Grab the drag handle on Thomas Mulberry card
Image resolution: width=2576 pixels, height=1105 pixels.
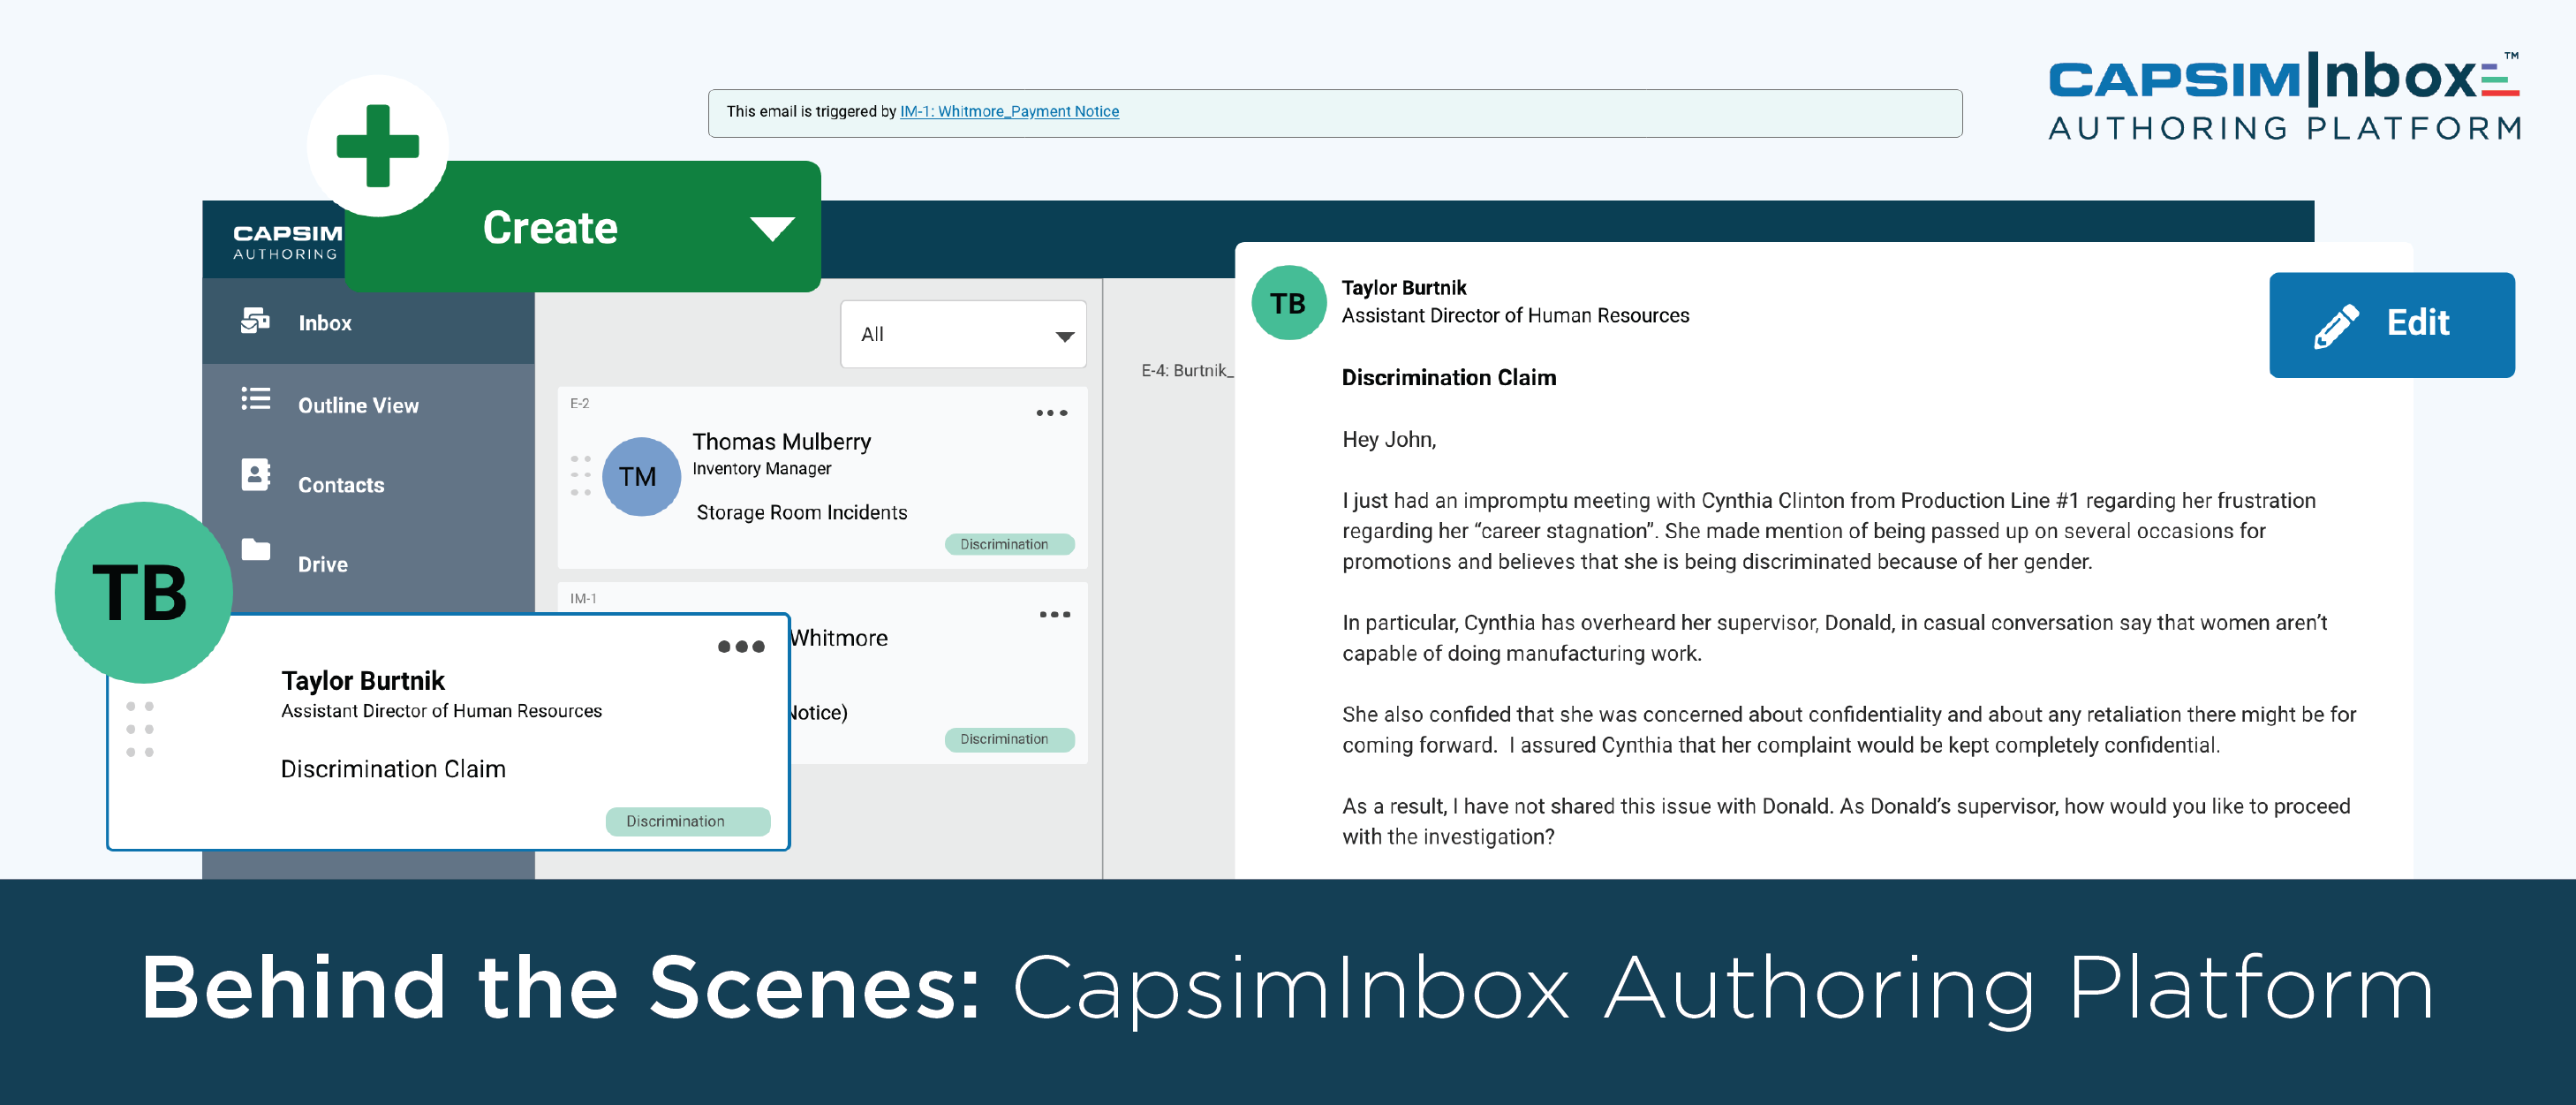click(580, 476)
